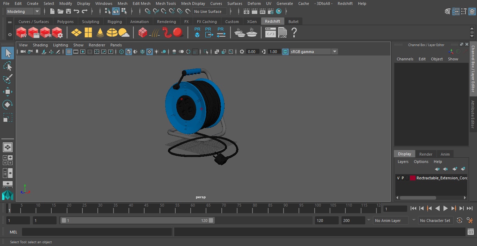Switch to the Rigging shelf tab

pos(115,22)
